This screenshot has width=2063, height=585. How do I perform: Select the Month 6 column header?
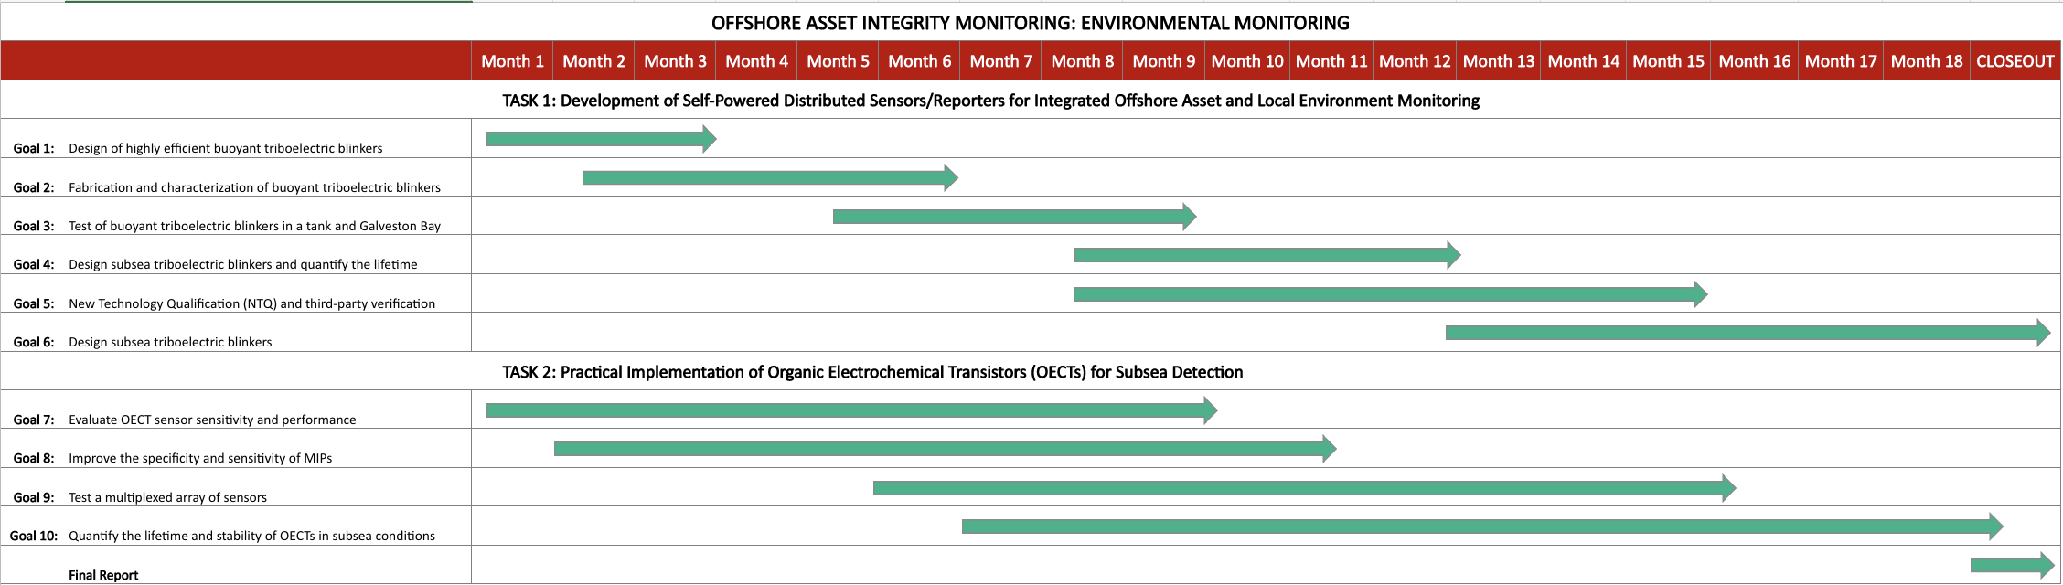click(x=919, y=61)
